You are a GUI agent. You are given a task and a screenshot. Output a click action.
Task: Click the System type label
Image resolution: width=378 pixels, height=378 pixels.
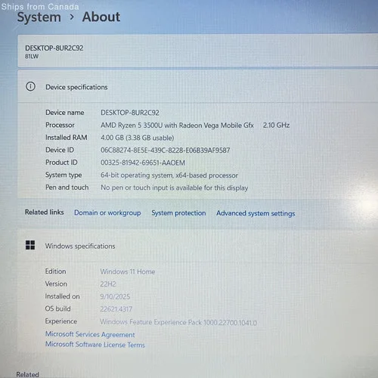pos(64,175)
